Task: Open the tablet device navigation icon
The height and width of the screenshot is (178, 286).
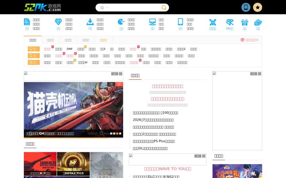Action: 180,22
